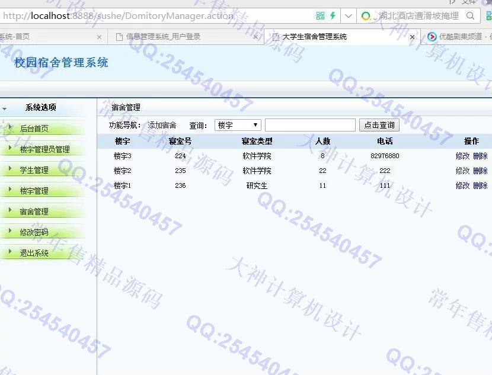Click the 宿舍管理 panel heading
The height and width of the screenshot is (375, 492).
click(x=126, y=108)
